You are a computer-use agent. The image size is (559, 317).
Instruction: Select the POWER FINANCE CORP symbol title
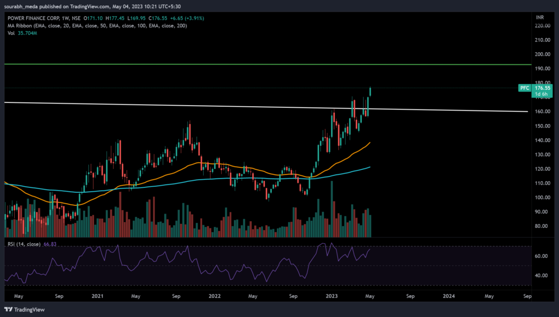coord(34,18)
